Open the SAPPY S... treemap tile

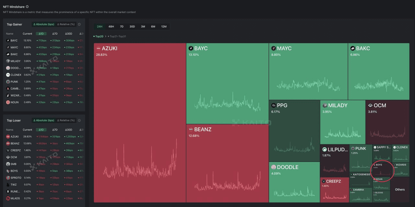[x=382, y=153]
